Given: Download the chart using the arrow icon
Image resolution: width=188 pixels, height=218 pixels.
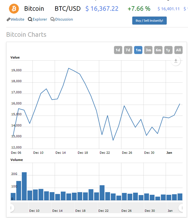Looking at the screenshot, I should (176, 61).
